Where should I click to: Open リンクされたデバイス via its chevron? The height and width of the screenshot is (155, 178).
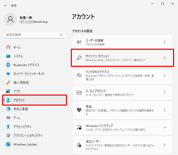point(164,75)
